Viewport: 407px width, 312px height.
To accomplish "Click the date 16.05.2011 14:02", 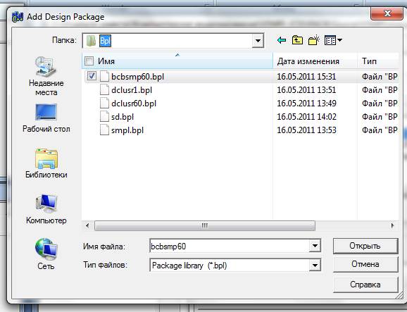I will tap(306, 116).
